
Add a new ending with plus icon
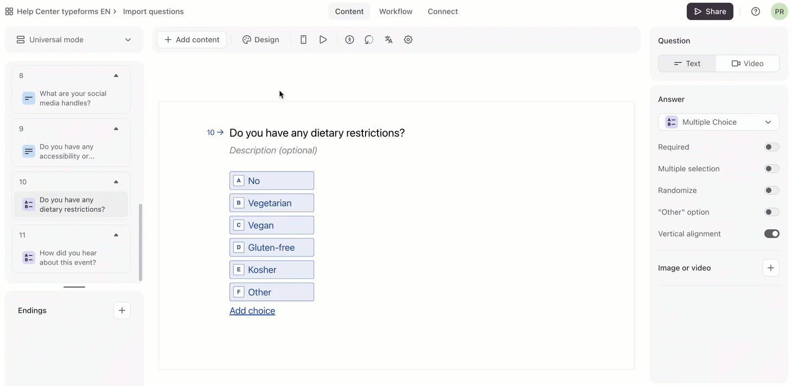pos(122,311)
